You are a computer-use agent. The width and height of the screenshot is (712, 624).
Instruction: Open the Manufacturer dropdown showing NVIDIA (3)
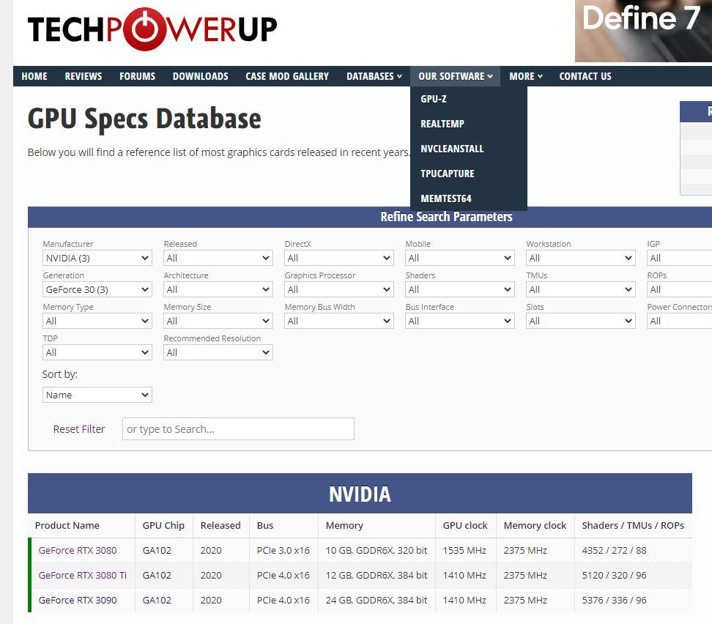pyautogui.click(x=97, y=258)
